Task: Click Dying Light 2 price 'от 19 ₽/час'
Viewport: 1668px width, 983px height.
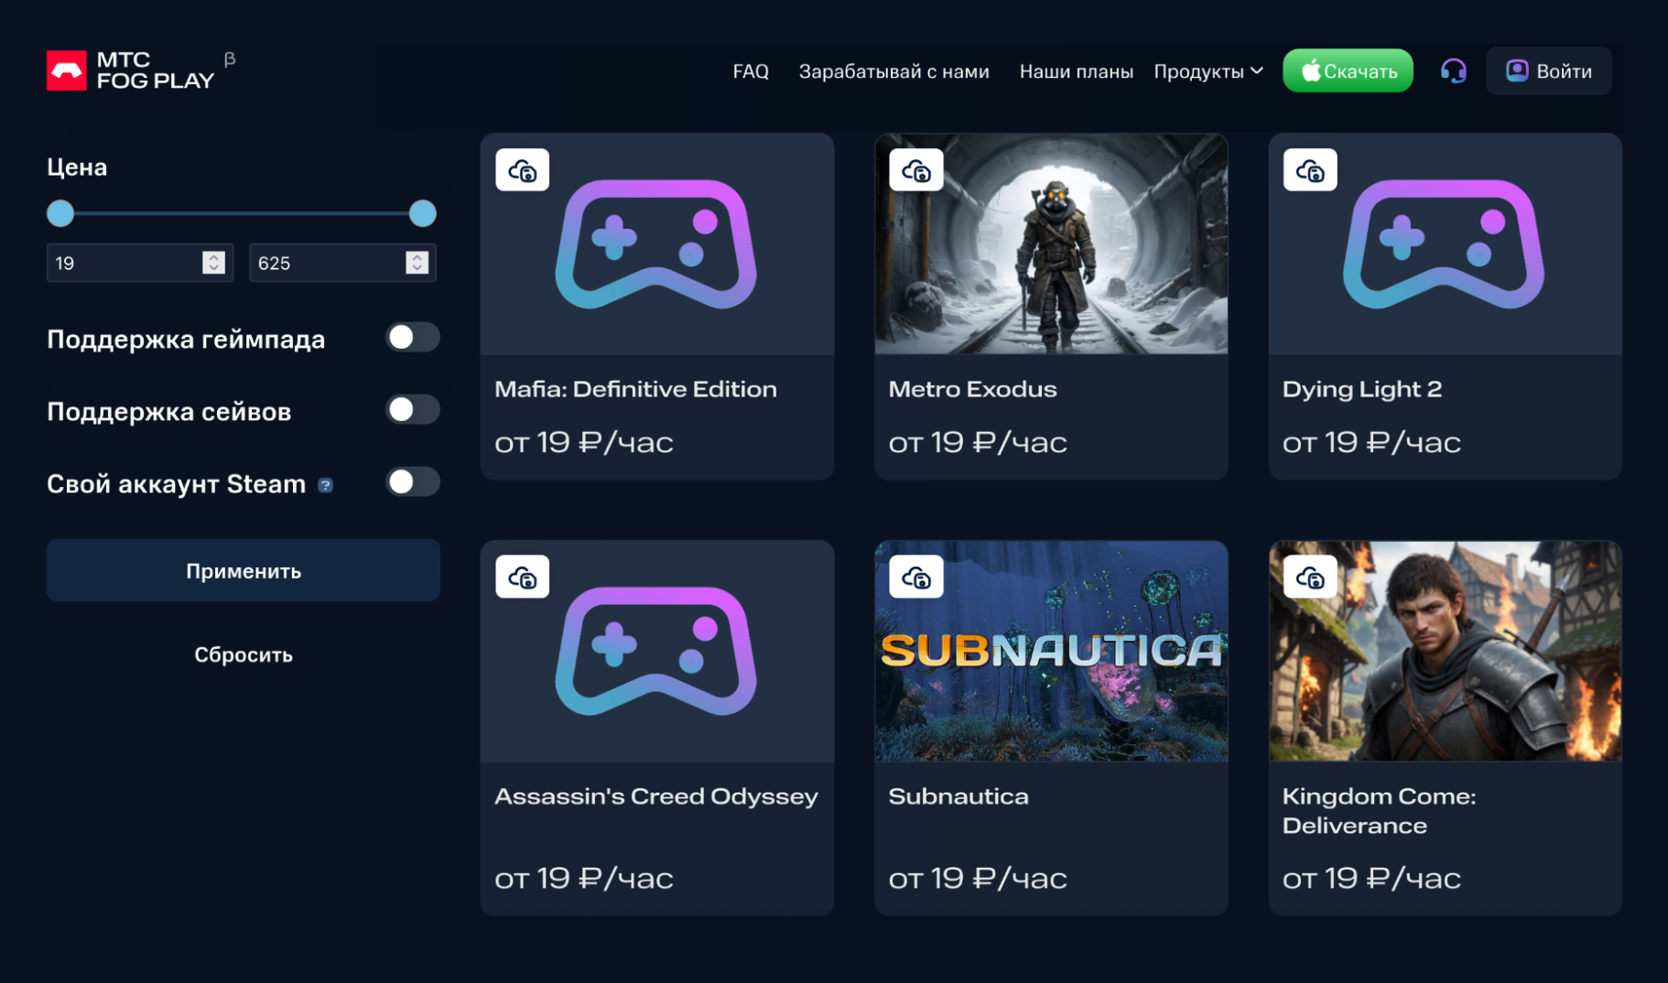Action: tap(1371, 443)
